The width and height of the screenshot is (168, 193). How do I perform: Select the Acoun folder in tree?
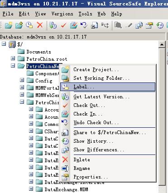[52, 117]
